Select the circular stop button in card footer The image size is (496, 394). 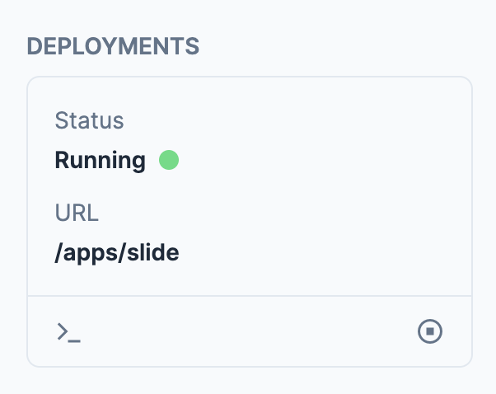pyautogui.click(x=430, y=331)
